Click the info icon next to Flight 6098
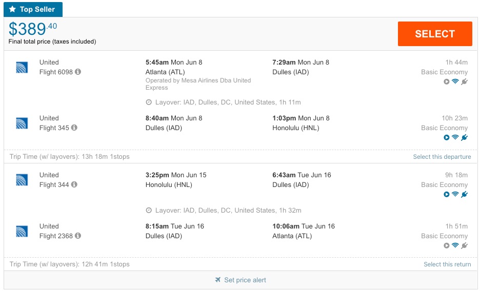This screenshot has height=291, width=480. (78, 72)
